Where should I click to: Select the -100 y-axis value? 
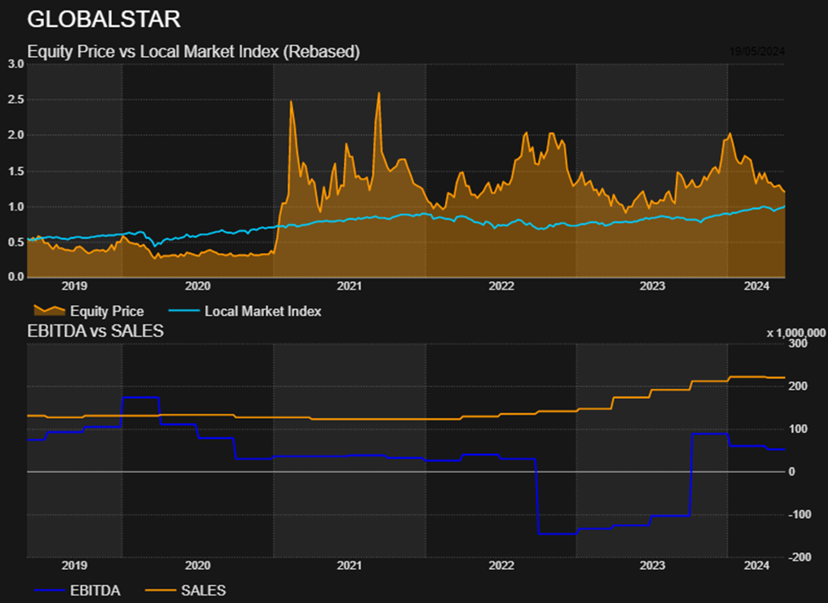[x=798, y=515]
